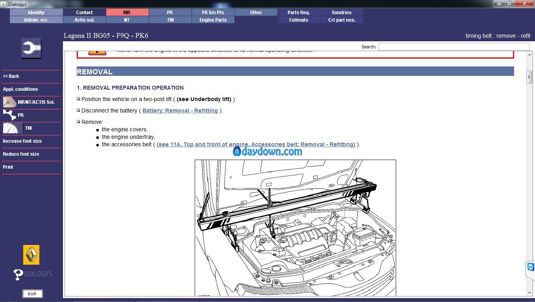Click the 'timing belt : remove - refit' text
The height and width of the screenshot is (302, 535).
tap(498, 36)
